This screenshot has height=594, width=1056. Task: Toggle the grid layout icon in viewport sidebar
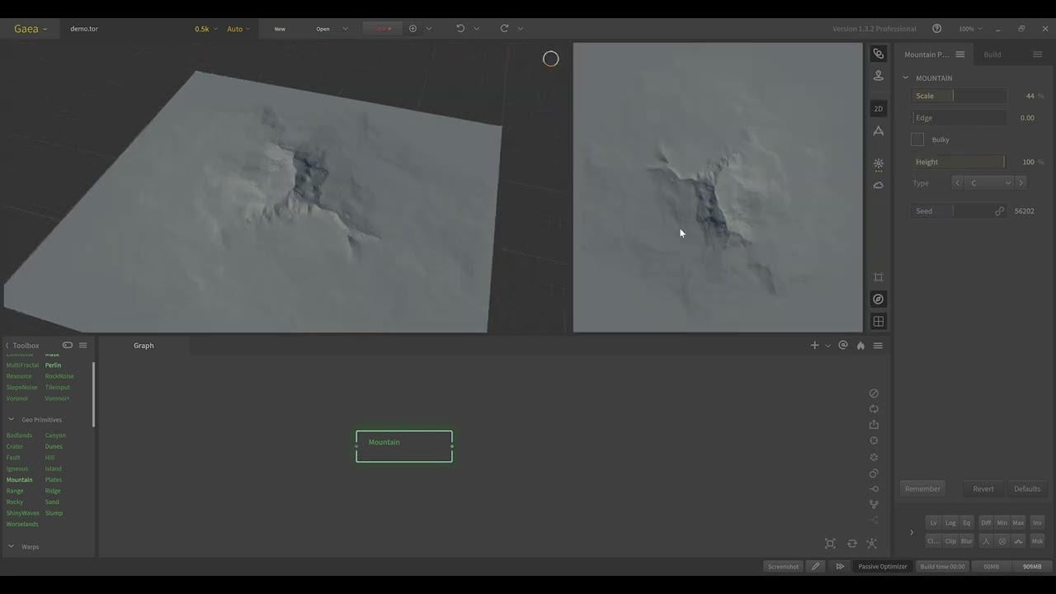point(879,322)
